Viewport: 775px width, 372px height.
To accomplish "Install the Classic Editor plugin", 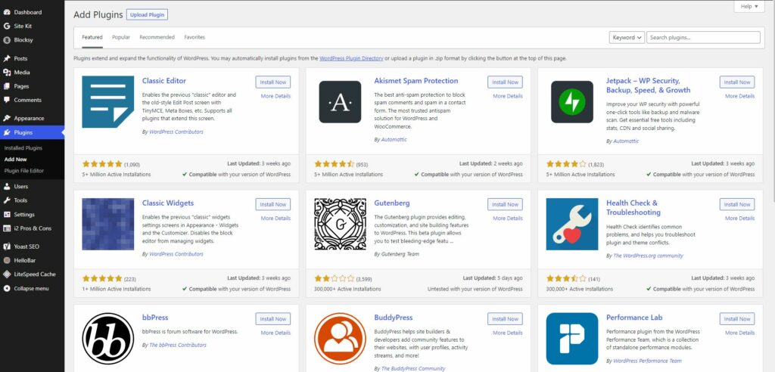I will click(272, 82).
